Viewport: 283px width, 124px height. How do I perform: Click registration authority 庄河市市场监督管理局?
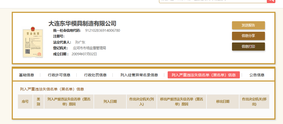click(89, 48)
